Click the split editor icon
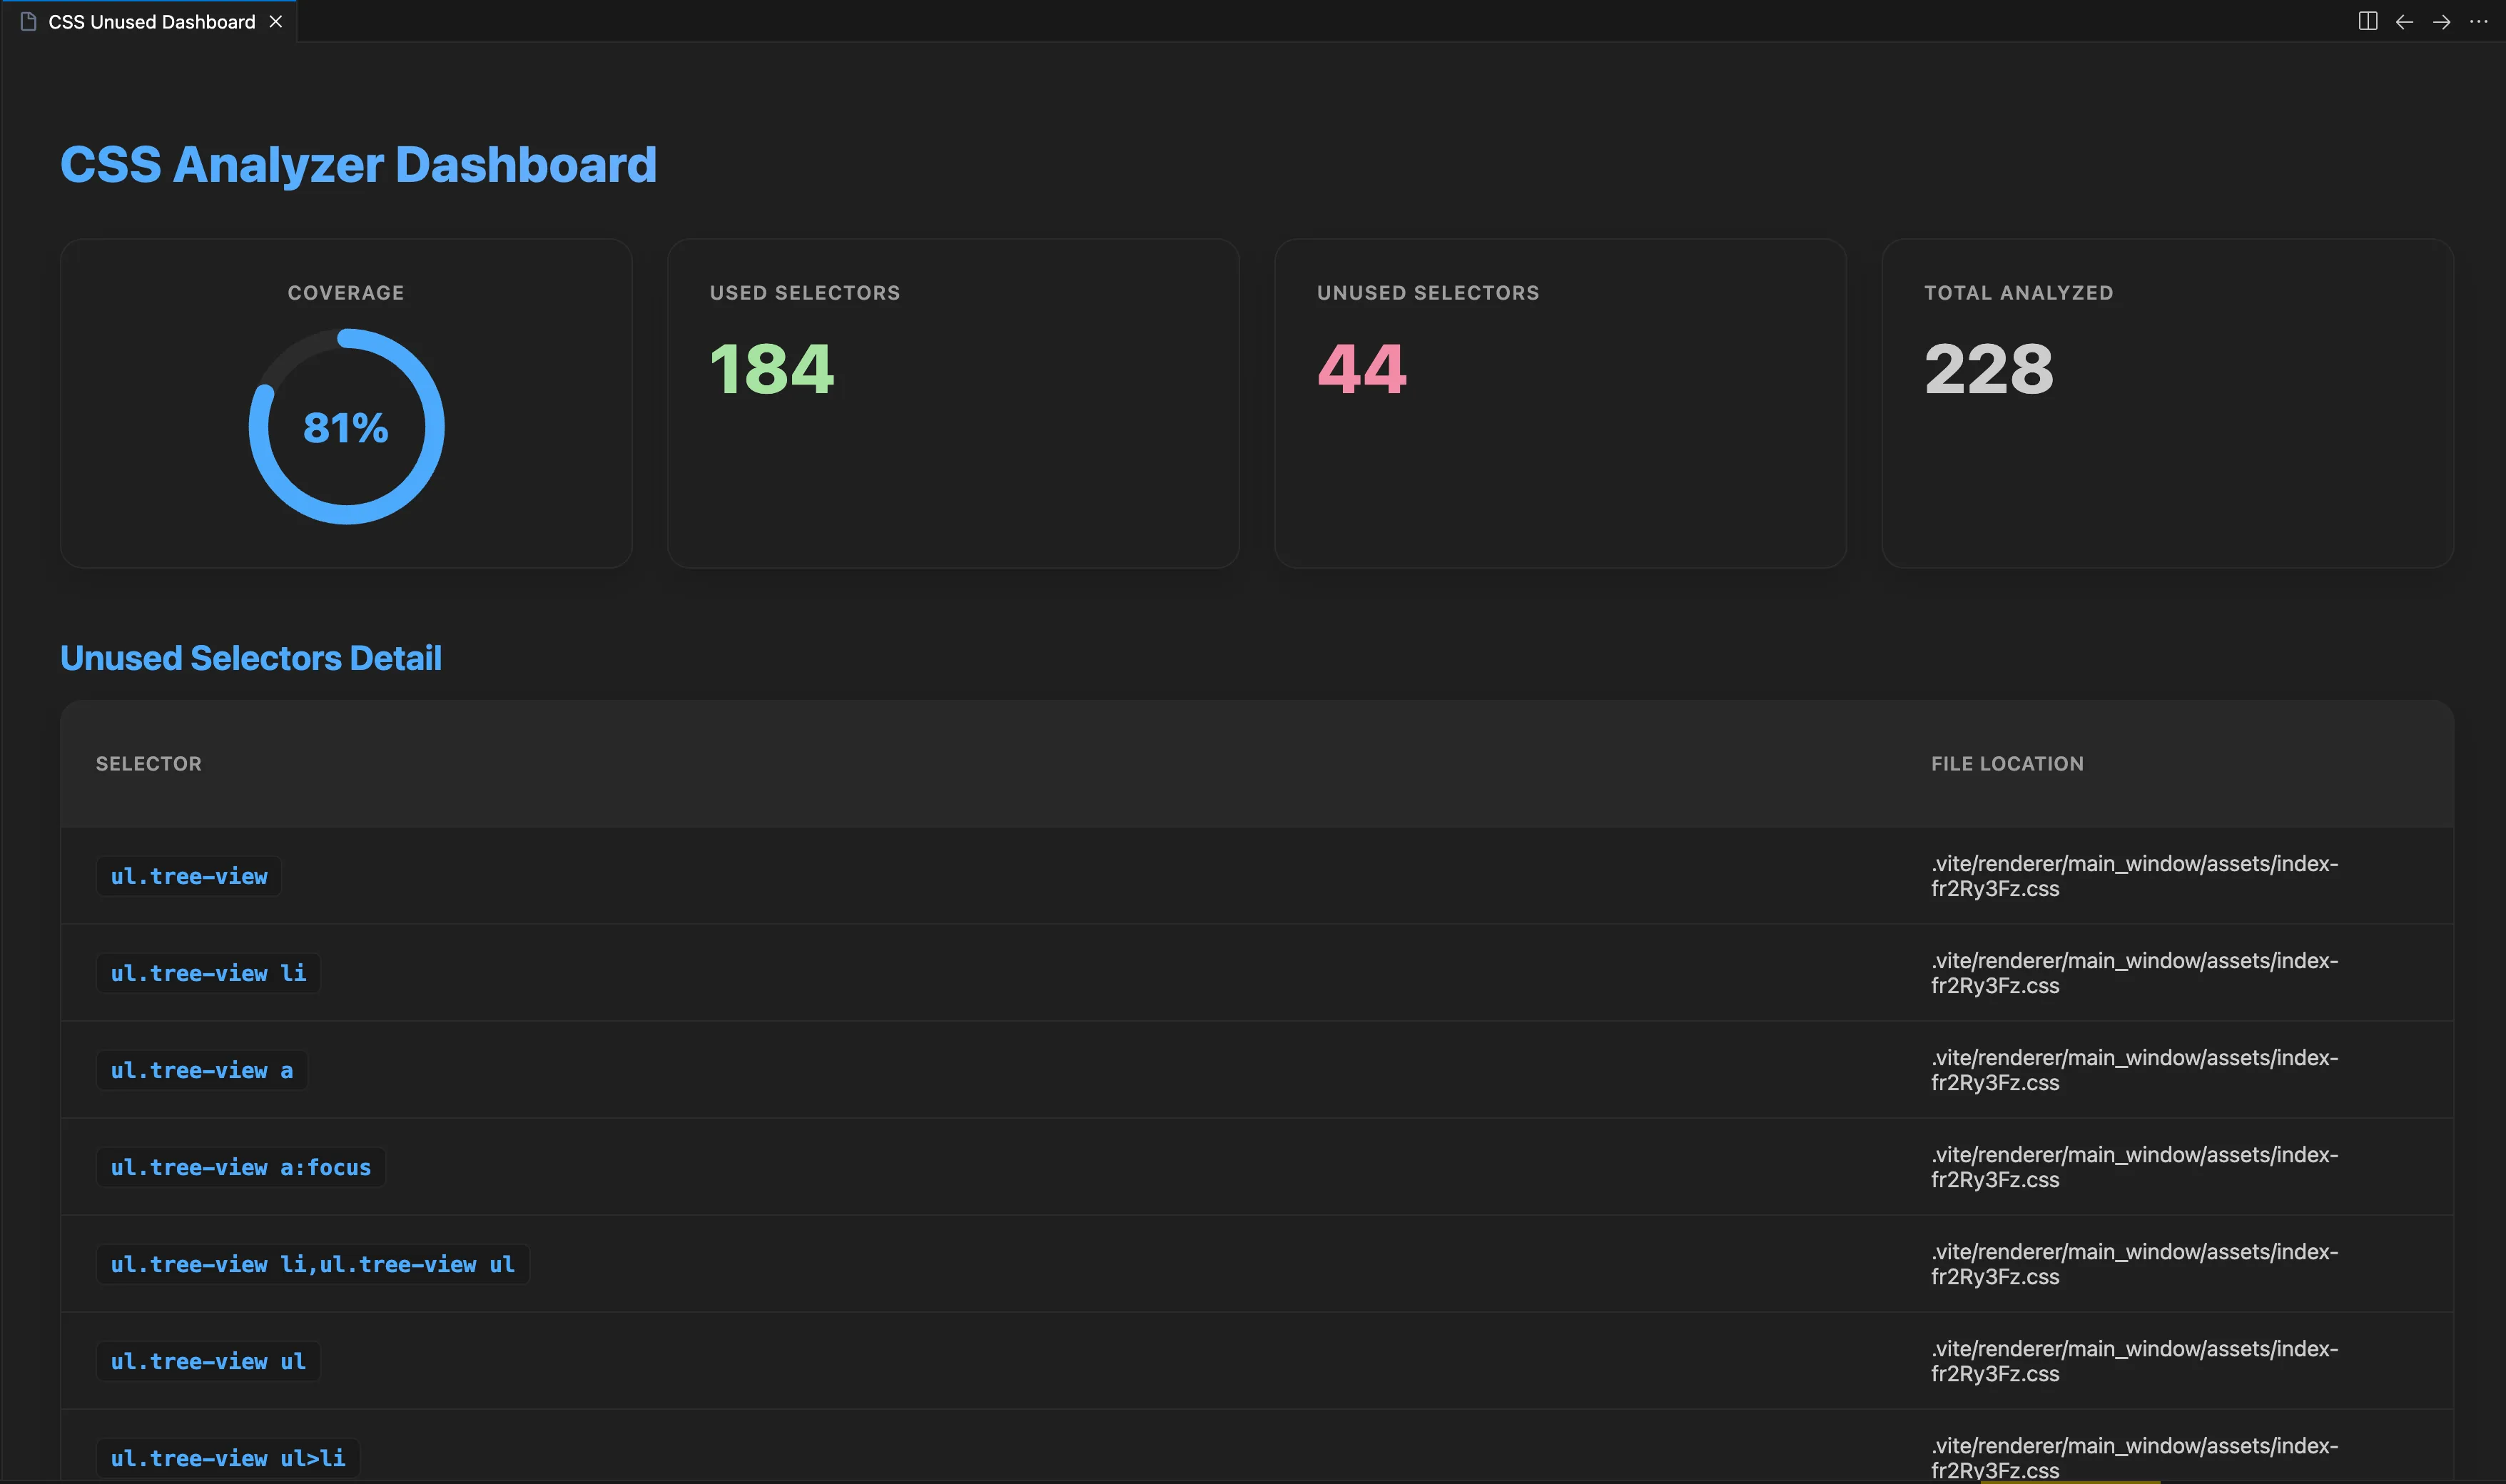Screen dimensions: 2506x1484 pos(2367,21)
